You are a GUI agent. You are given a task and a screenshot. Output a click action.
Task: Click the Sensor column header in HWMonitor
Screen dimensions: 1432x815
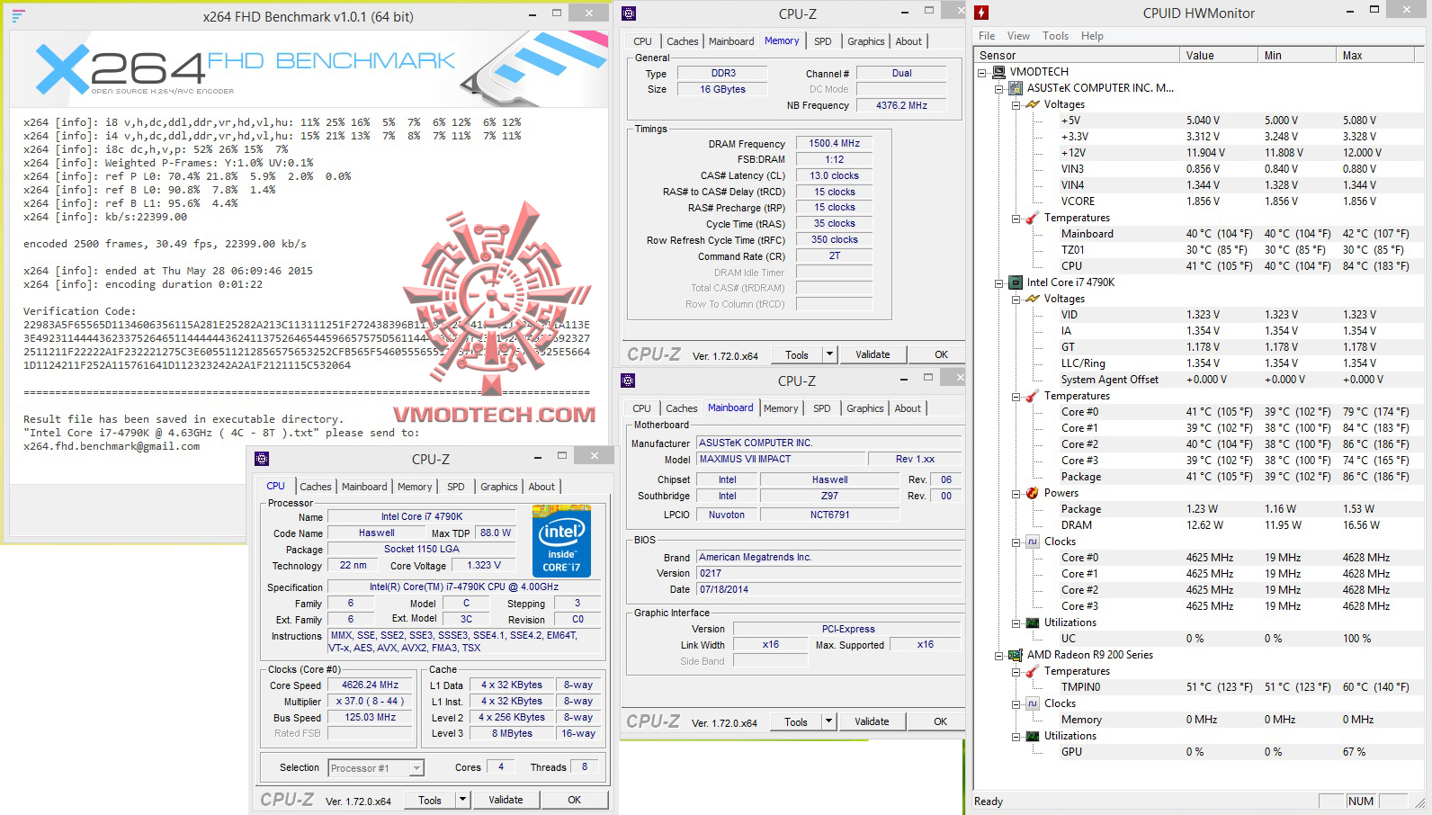tap(1078, 56)
